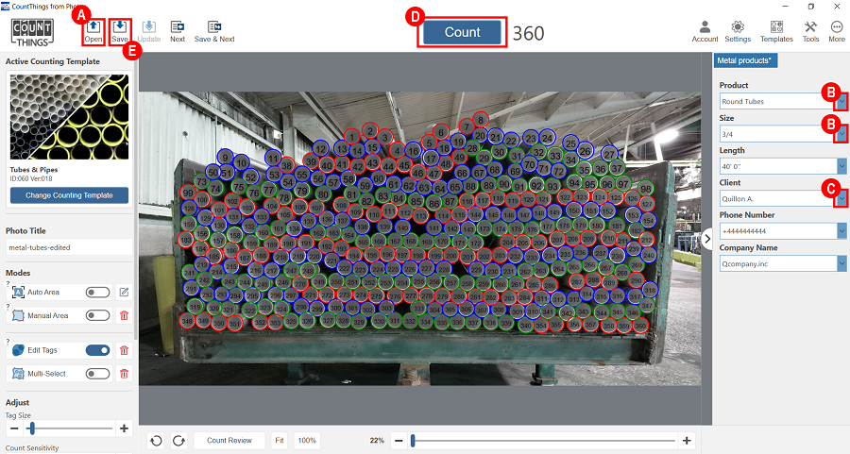
Task: Turn on the Manual Area toggle
Action: [x=97, y=314]
